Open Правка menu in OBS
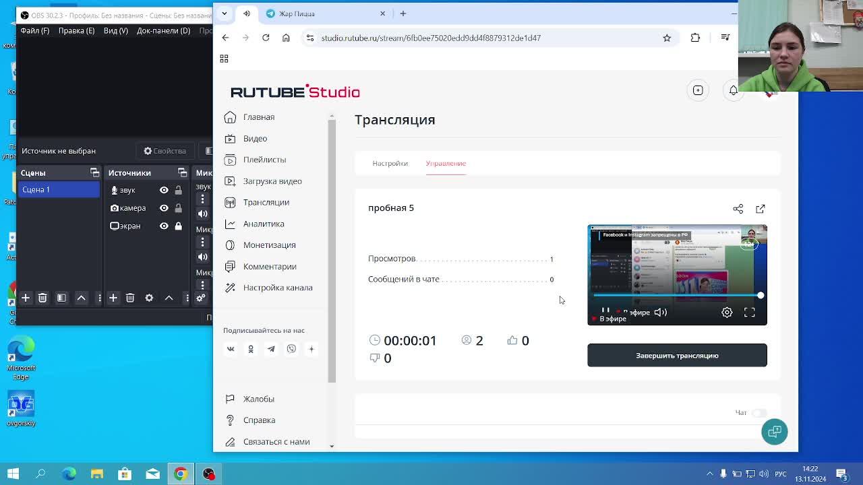Screen dimensions: 863x485 [x=76, y=30]
